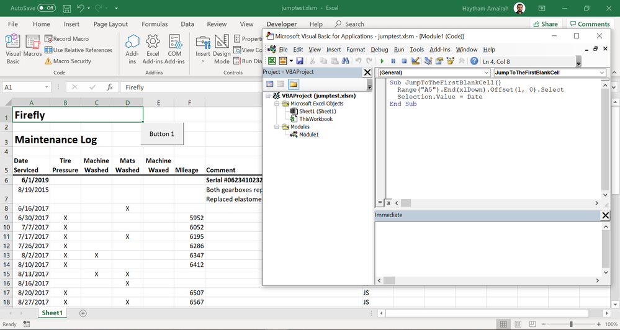Click the Reset (stop) icon in the VBA toolbar
The height and width of the screenshot is (330, 620).
pos(404,61)
